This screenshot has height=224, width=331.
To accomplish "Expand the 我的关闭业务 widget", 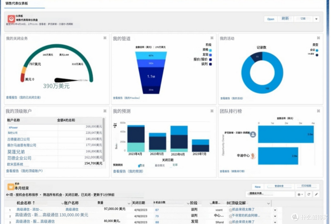I will (105, 38).
